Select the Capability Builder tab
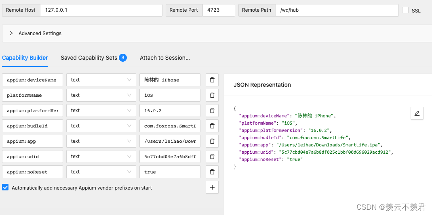The height and width of the screenshot is (215, 432). point(25,58)
